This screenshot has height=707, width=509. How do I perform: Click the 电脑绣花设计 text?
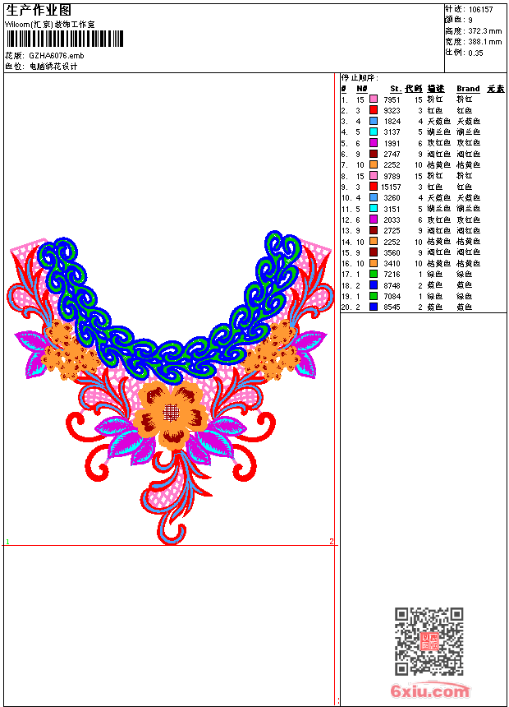(53, 67)
